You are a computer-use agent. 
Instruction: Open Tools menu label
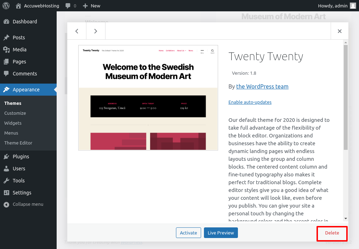[x=18, y=181]
